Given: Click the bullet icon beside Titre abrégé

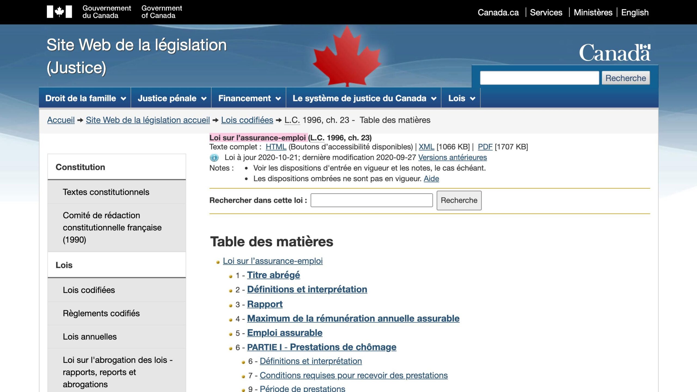Looking at the screenshot, I should pos(230,275).
